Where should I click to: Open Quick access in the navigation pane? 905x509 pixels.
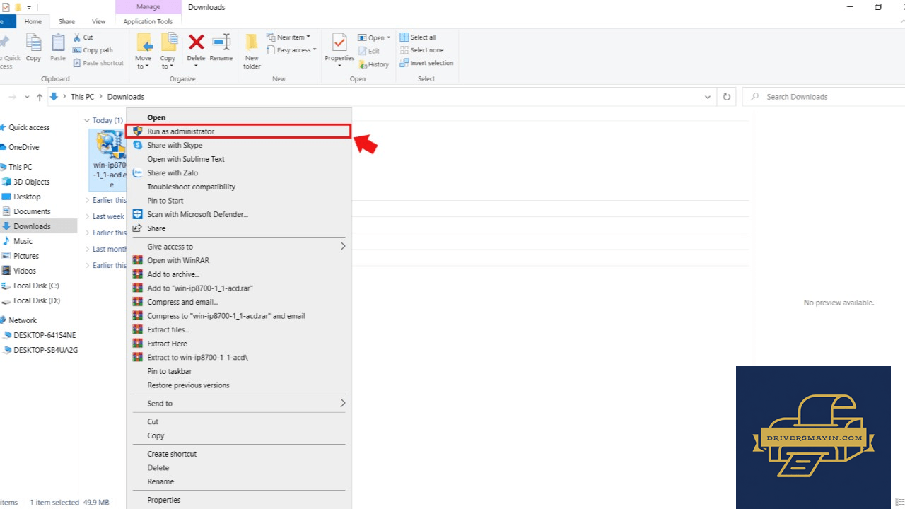click(x=29, y=127)
